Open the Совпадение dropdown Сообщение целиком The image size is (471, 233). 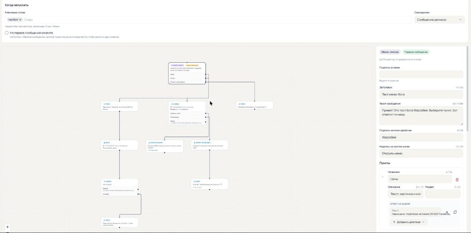pyautogui.click(x=439, y=20)
